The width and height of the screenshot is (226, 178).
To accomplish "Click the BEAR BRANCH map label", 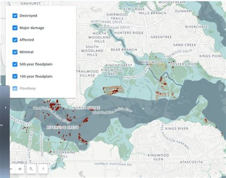I will tap(124, 49).
